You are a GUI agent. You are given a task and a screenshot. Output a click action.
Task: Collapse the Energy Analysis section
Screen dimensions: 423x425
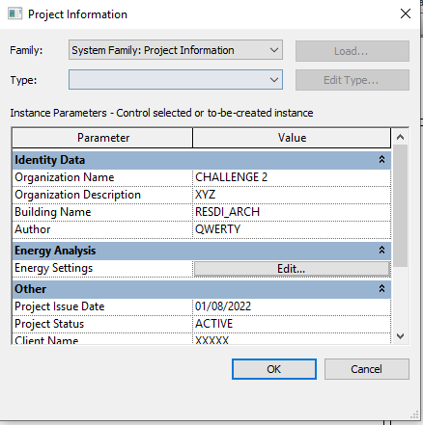(x=381, y=250)
